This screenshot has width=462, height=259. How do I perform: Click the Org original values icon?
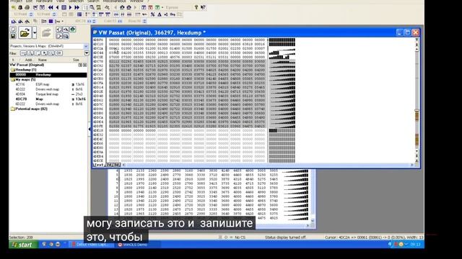(x=173, y=14)
